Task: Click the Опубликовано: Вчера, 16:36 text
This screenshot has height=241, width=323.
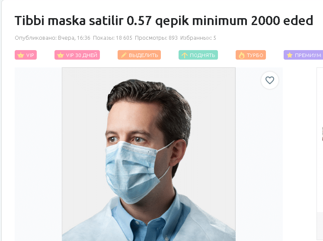Action: click(52, 38)
